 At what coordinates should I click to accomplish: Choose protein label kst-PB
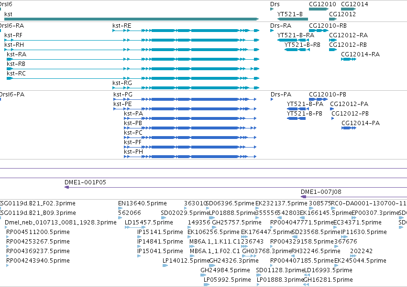(133, 123)
